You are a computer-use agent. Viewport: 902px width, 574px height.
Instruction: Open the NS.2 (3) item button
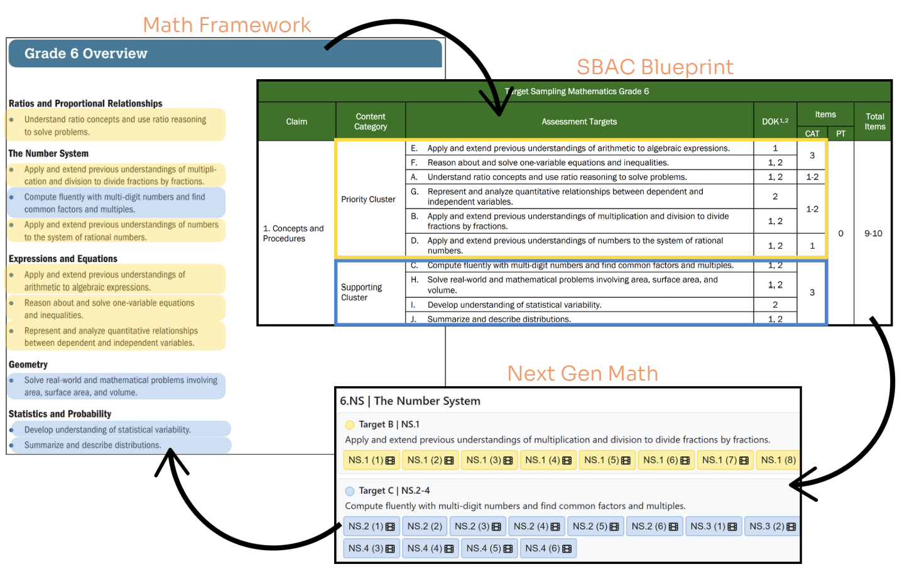478,526
